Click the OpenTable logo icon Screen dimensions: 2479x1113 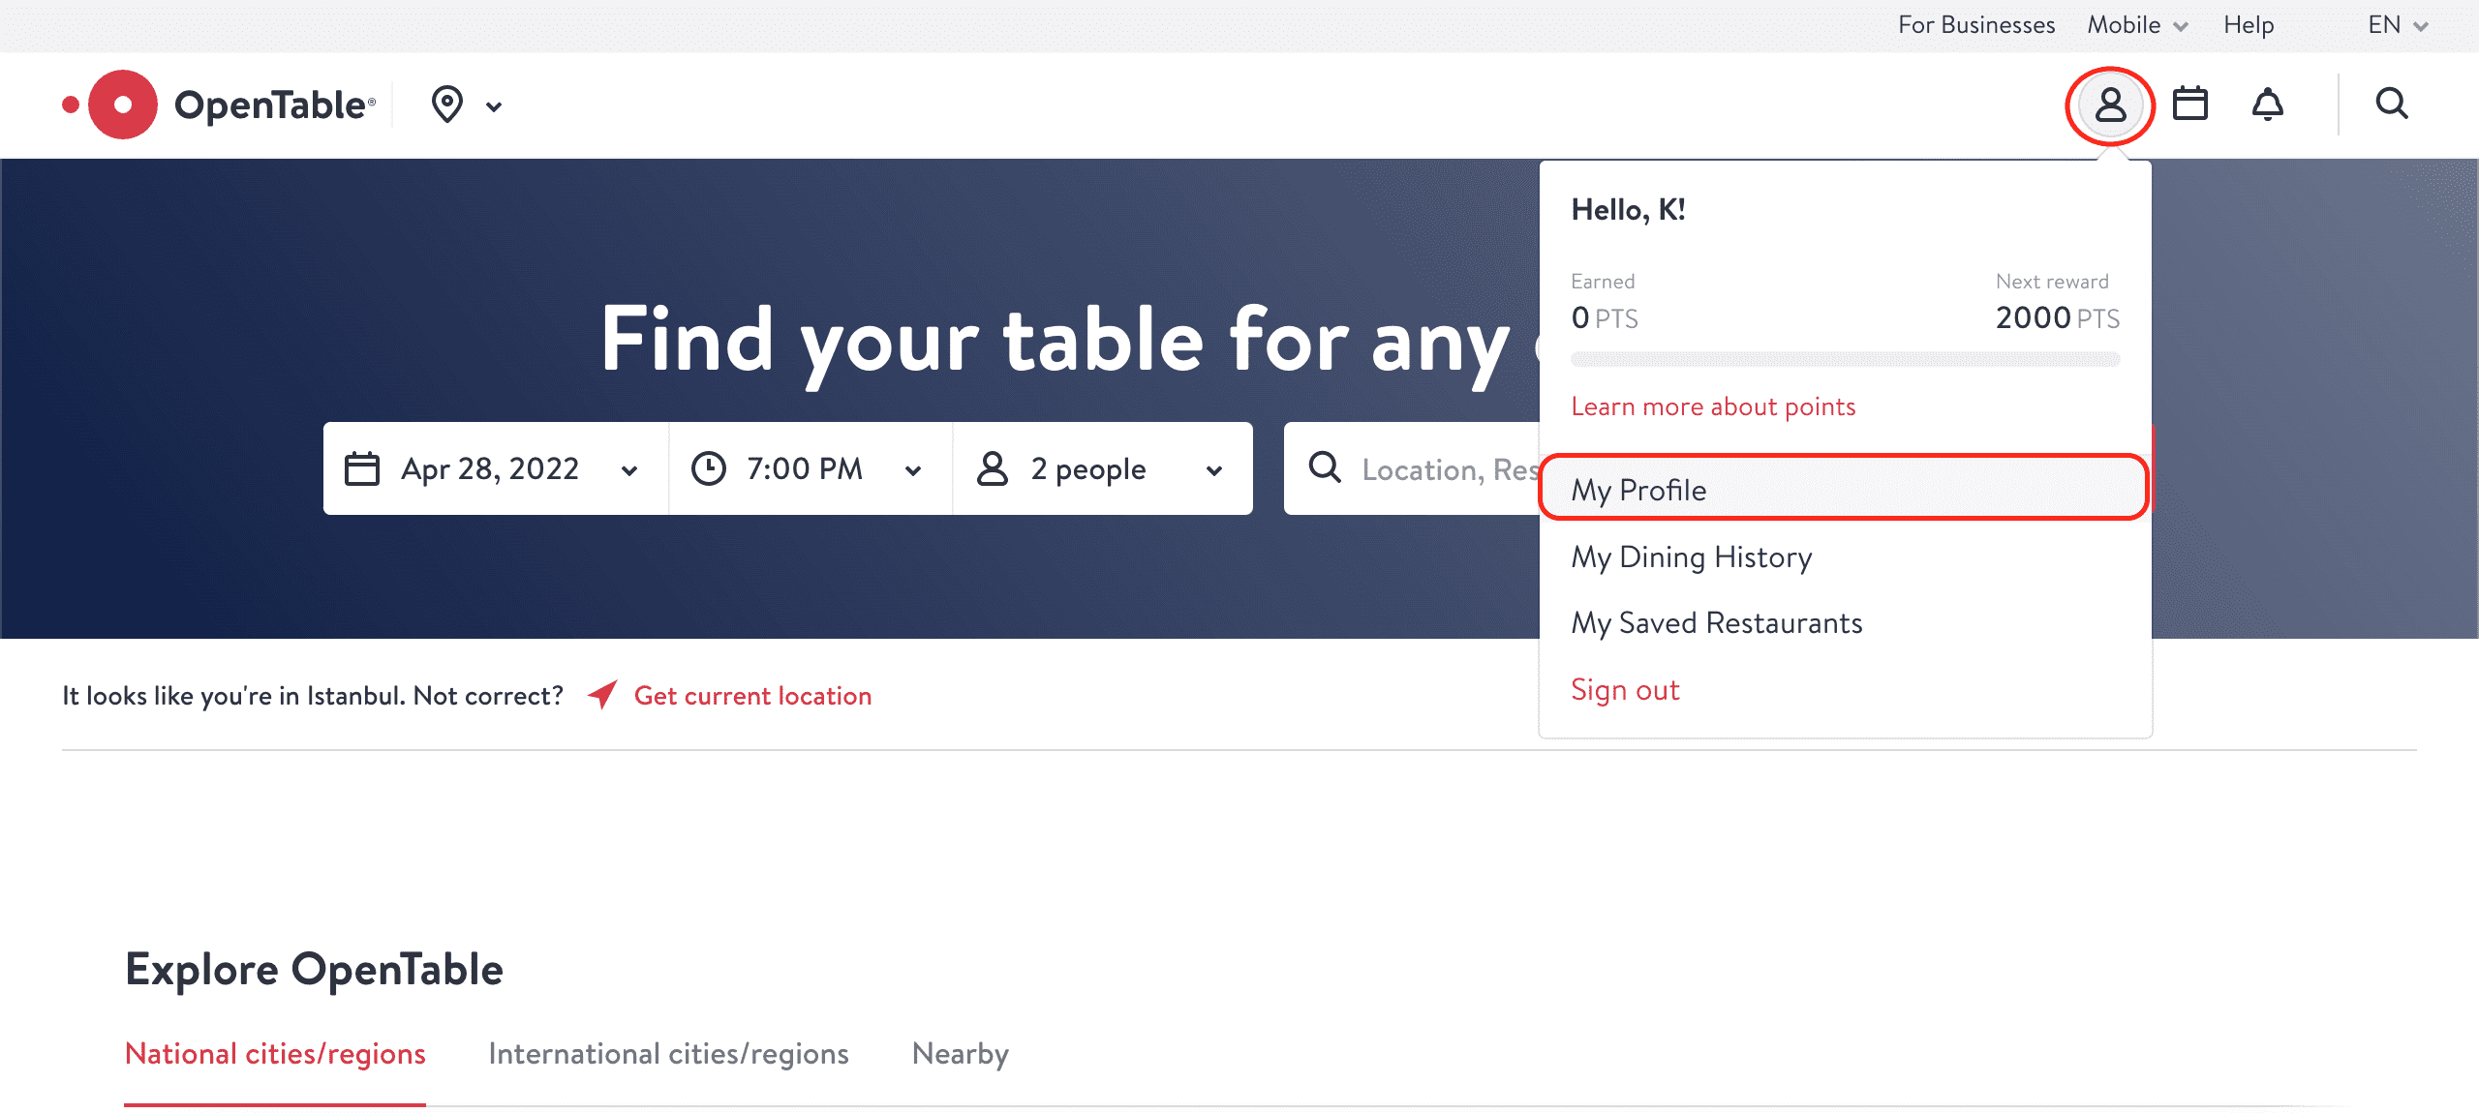(118, 105)
